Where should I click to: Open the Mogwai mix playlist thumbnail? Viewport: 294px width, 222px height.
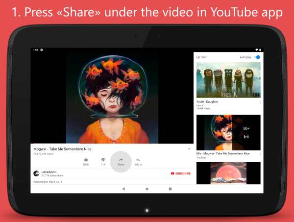[x=228, y=132]
